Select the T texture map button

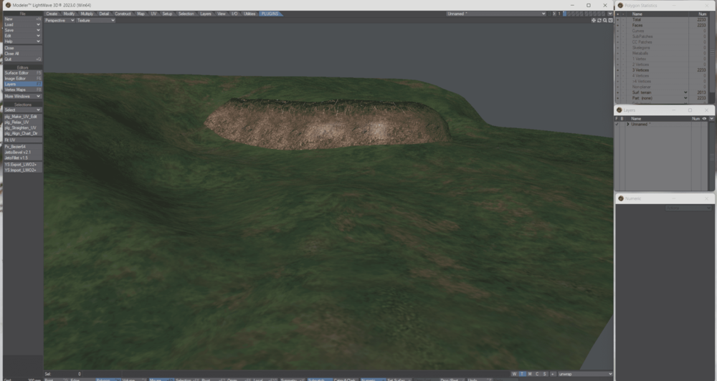coord(522,374)
